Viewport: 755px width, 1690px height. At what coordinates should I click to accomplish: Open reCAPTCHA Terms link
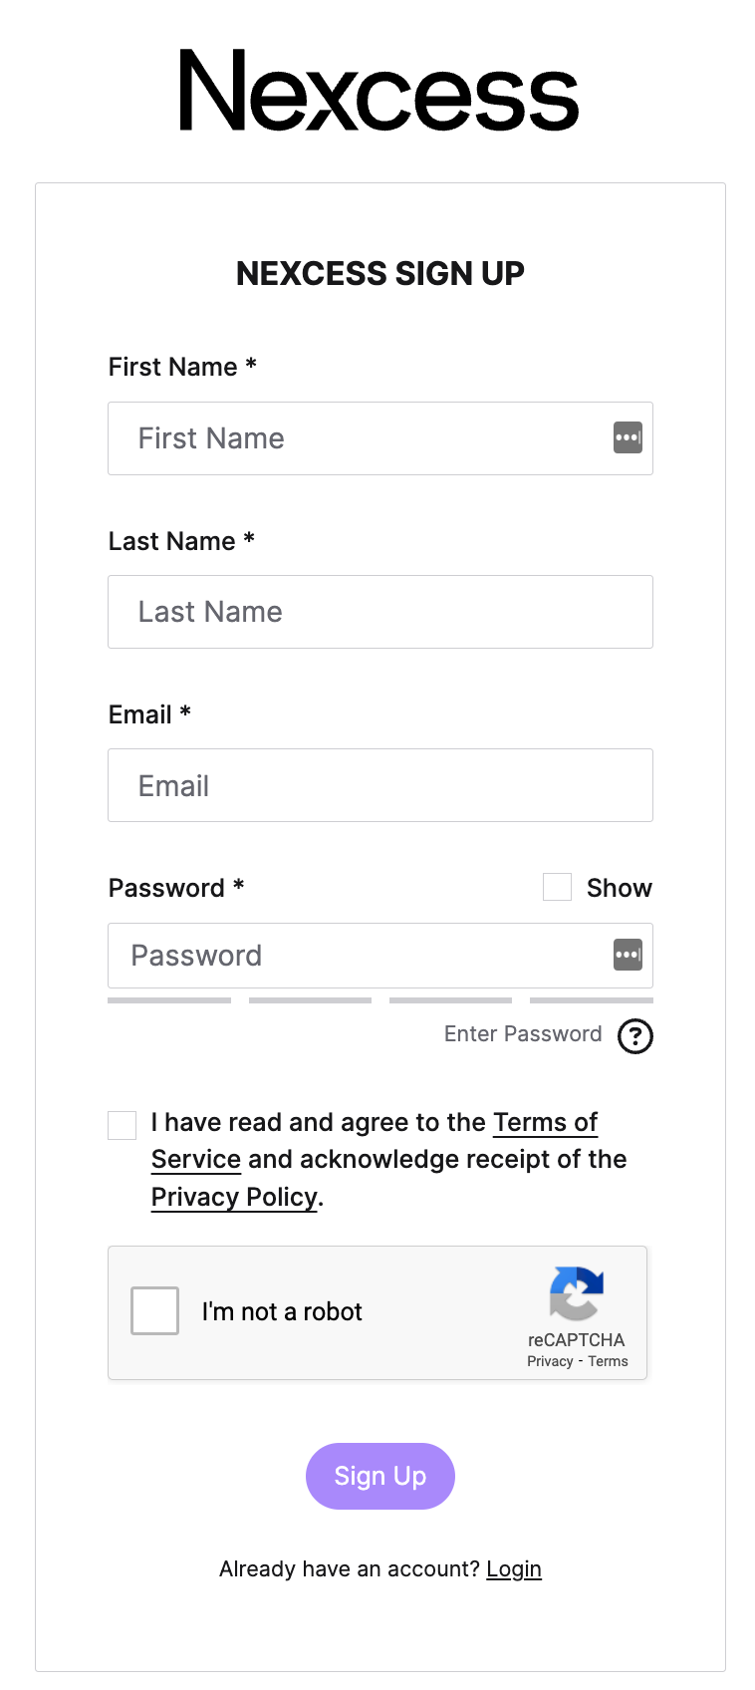tap(610, 1360)
